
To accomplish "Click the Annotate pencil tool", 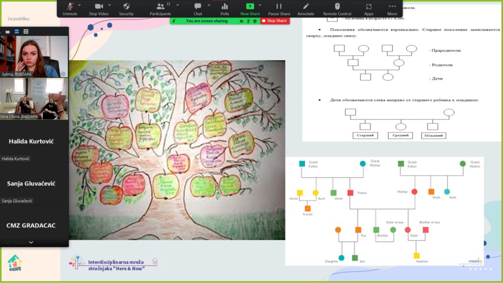I will coord(306,8).
